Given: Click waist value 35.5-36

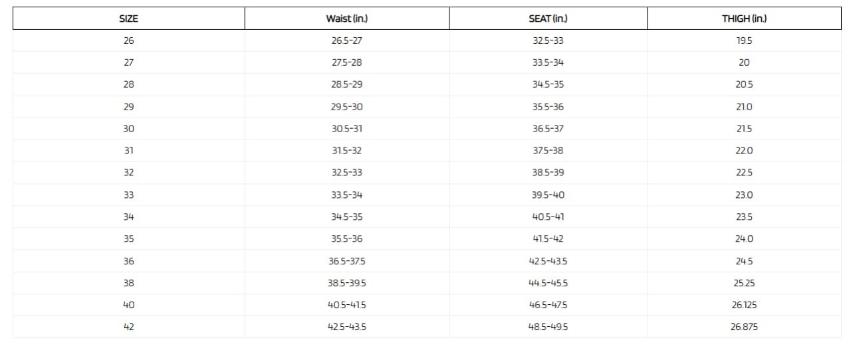Looking at the screenshot, I should click(347, 239).
